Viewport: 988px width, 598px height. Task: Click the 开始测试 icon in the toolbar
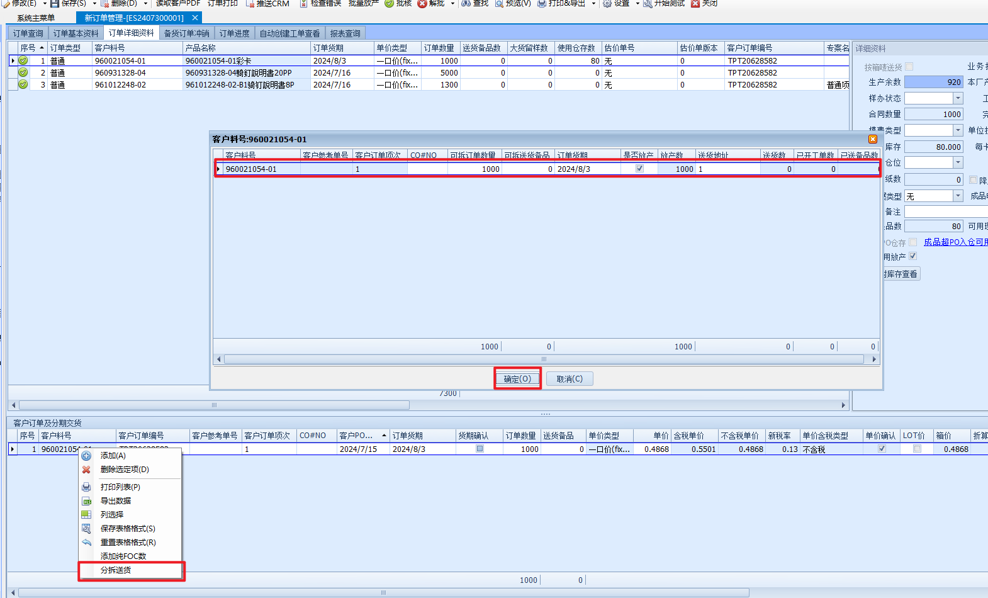click(x=648, y=3)
